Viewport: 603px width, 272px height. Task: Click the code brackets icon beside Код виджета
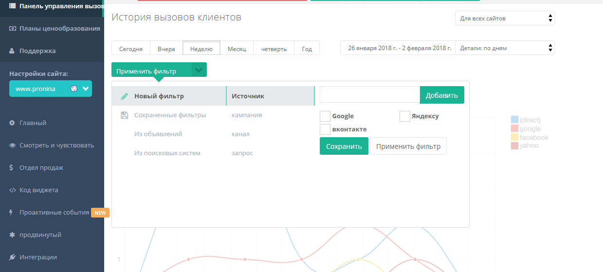tap(13, 190)
